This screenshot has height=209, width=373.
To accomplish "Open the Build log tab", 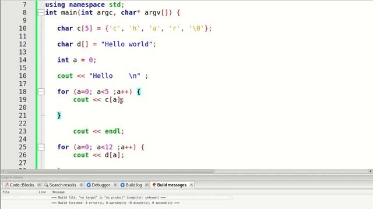I will pos(133,185).
